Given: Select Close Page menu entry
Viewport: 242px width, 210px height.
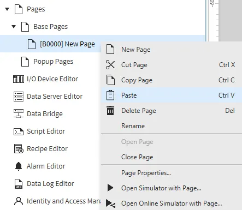Looking at the screenshot, I should pos(172,157).
